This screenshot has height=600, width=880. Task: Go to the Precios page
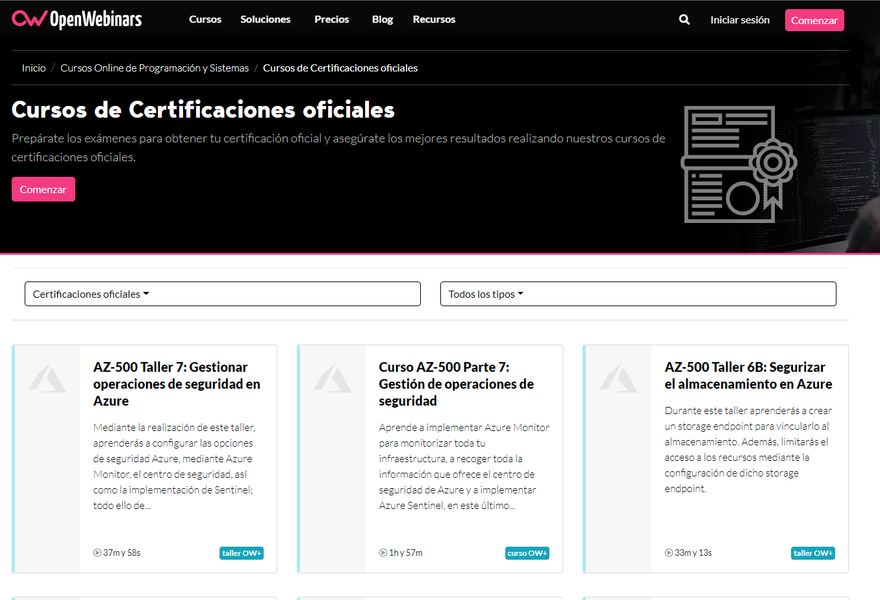(x=332, y=20)
